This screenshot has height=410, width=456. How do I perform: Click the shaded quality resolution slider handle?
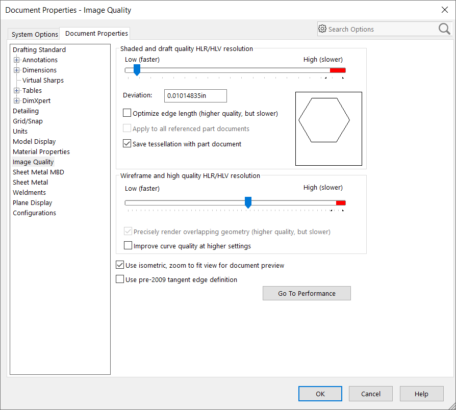coord(137,70)
